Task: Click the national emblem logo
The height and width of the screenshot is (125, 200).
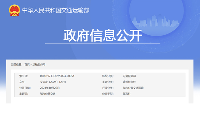Action: pyautogui.click(x=14, y=10)
